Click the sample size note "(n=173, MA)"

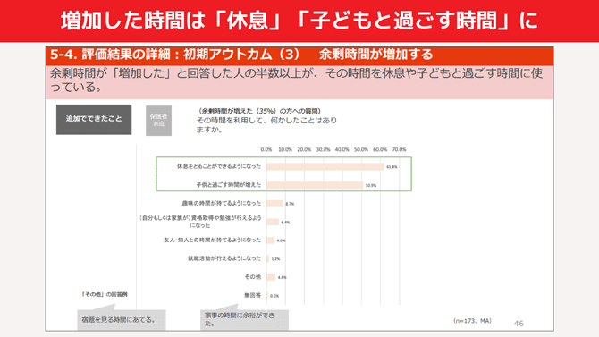[472, 321]
